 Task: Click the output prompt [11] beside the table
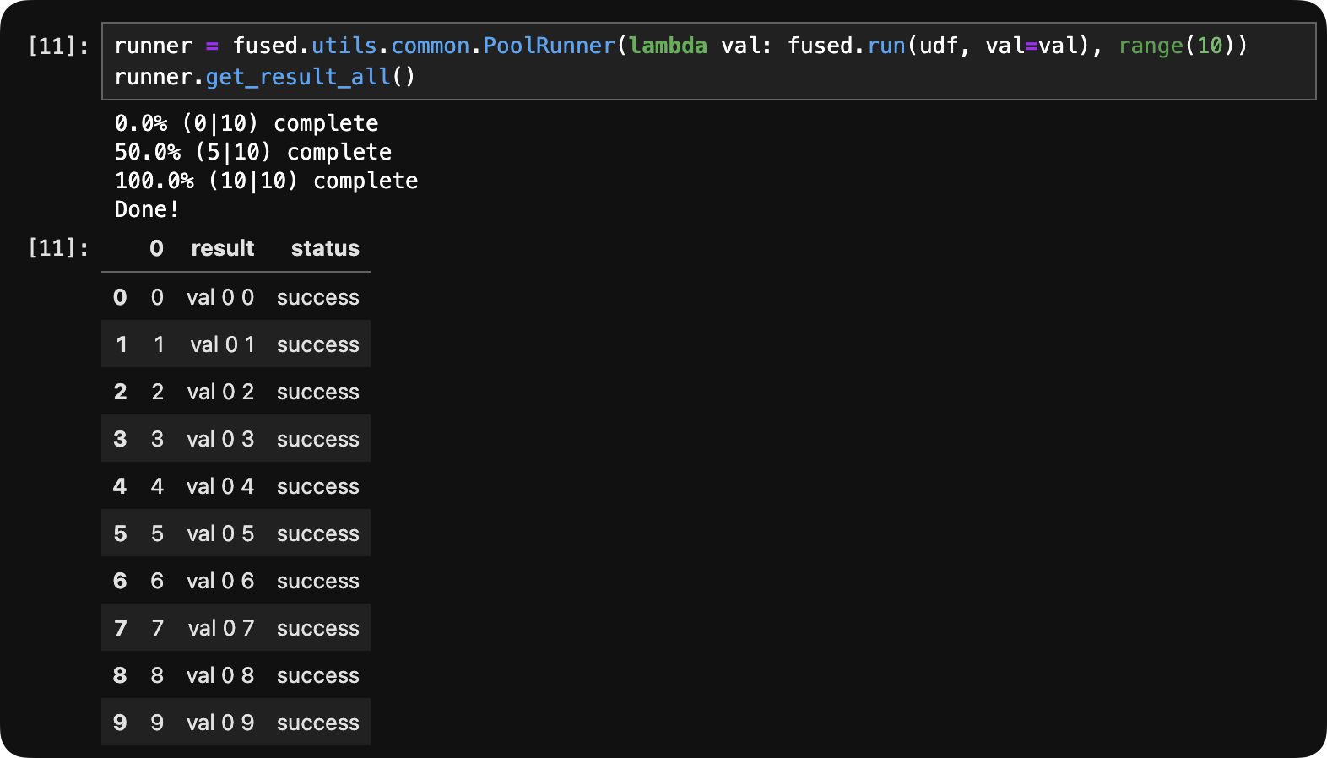click(x=58, y=247)
